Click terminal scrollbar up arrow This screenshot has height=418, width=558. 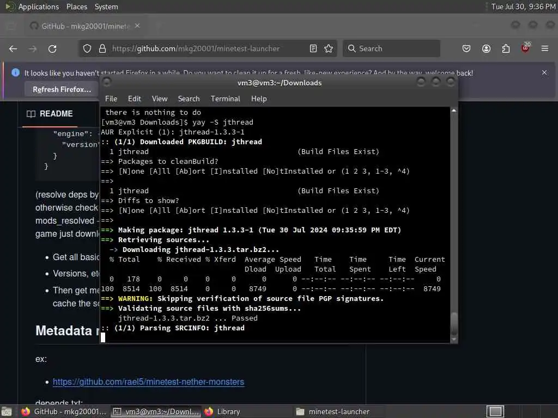click(454, 110)
